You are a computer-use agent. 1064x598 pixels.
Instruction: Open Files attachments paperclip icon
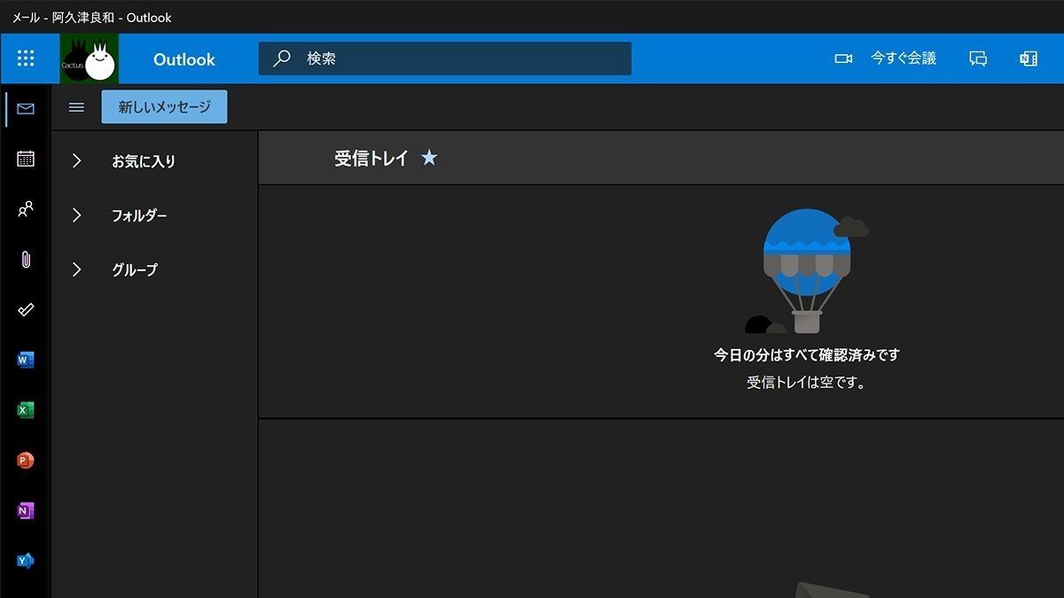click(26, 260)
